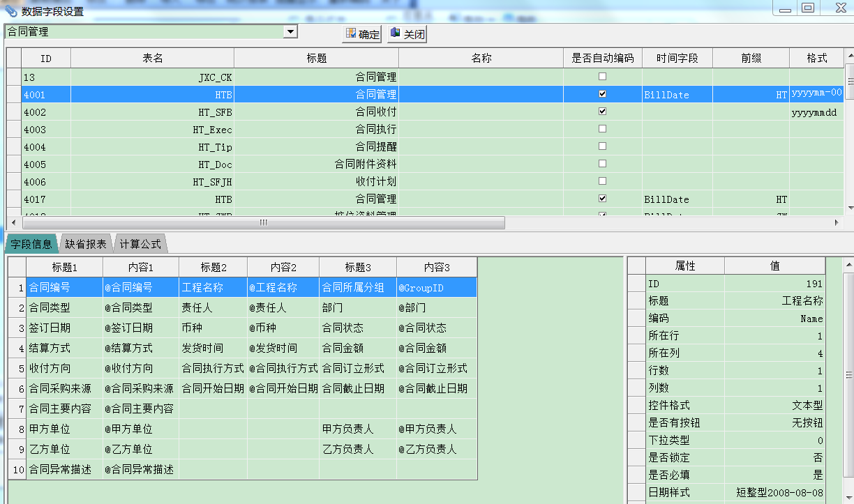Click the 表名 column header
The height and width of the screenshot is (504, 854).
152,59
